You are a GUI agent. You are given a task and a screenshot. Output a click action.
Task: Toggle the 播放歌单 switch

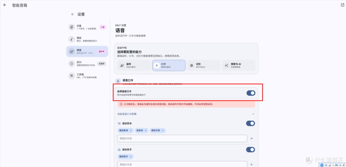point(251,124)
